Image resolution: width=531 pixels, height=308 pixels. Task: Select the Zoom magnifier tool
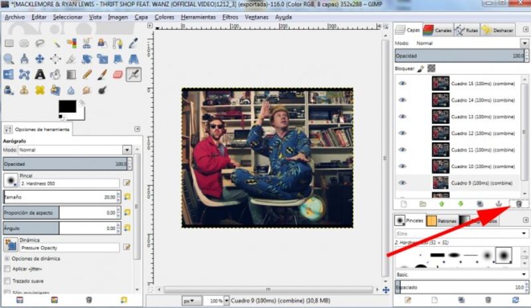[x=9, y=59]
